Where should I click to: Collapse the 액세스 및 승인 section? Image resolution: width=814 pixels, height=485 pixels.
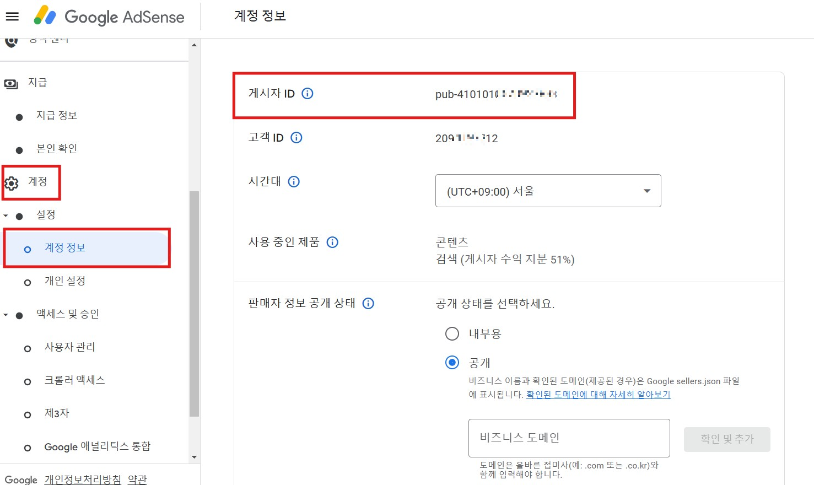pyautogui.click(x=6, y=314)
